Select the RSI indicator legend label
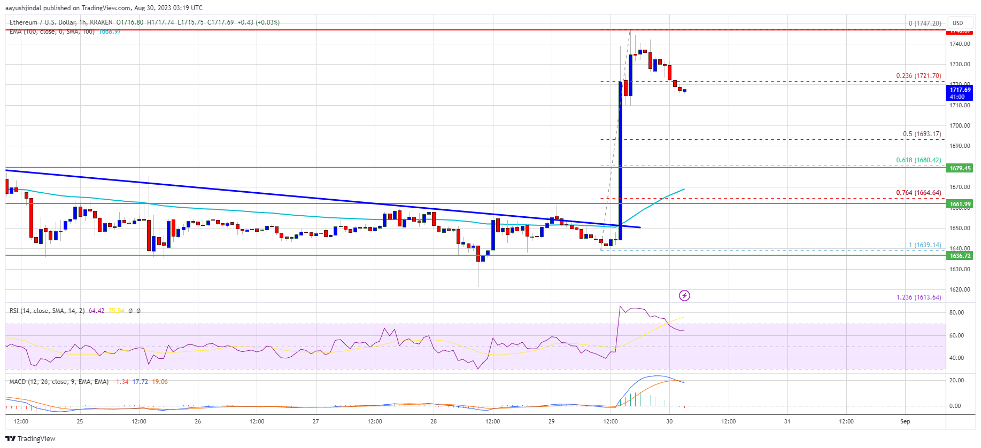Screen dimensions: 981x448 (47, 311)
